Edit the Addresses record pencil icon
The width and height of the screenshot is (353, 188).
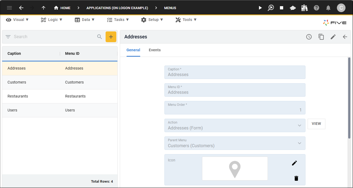tap(333, 37)
